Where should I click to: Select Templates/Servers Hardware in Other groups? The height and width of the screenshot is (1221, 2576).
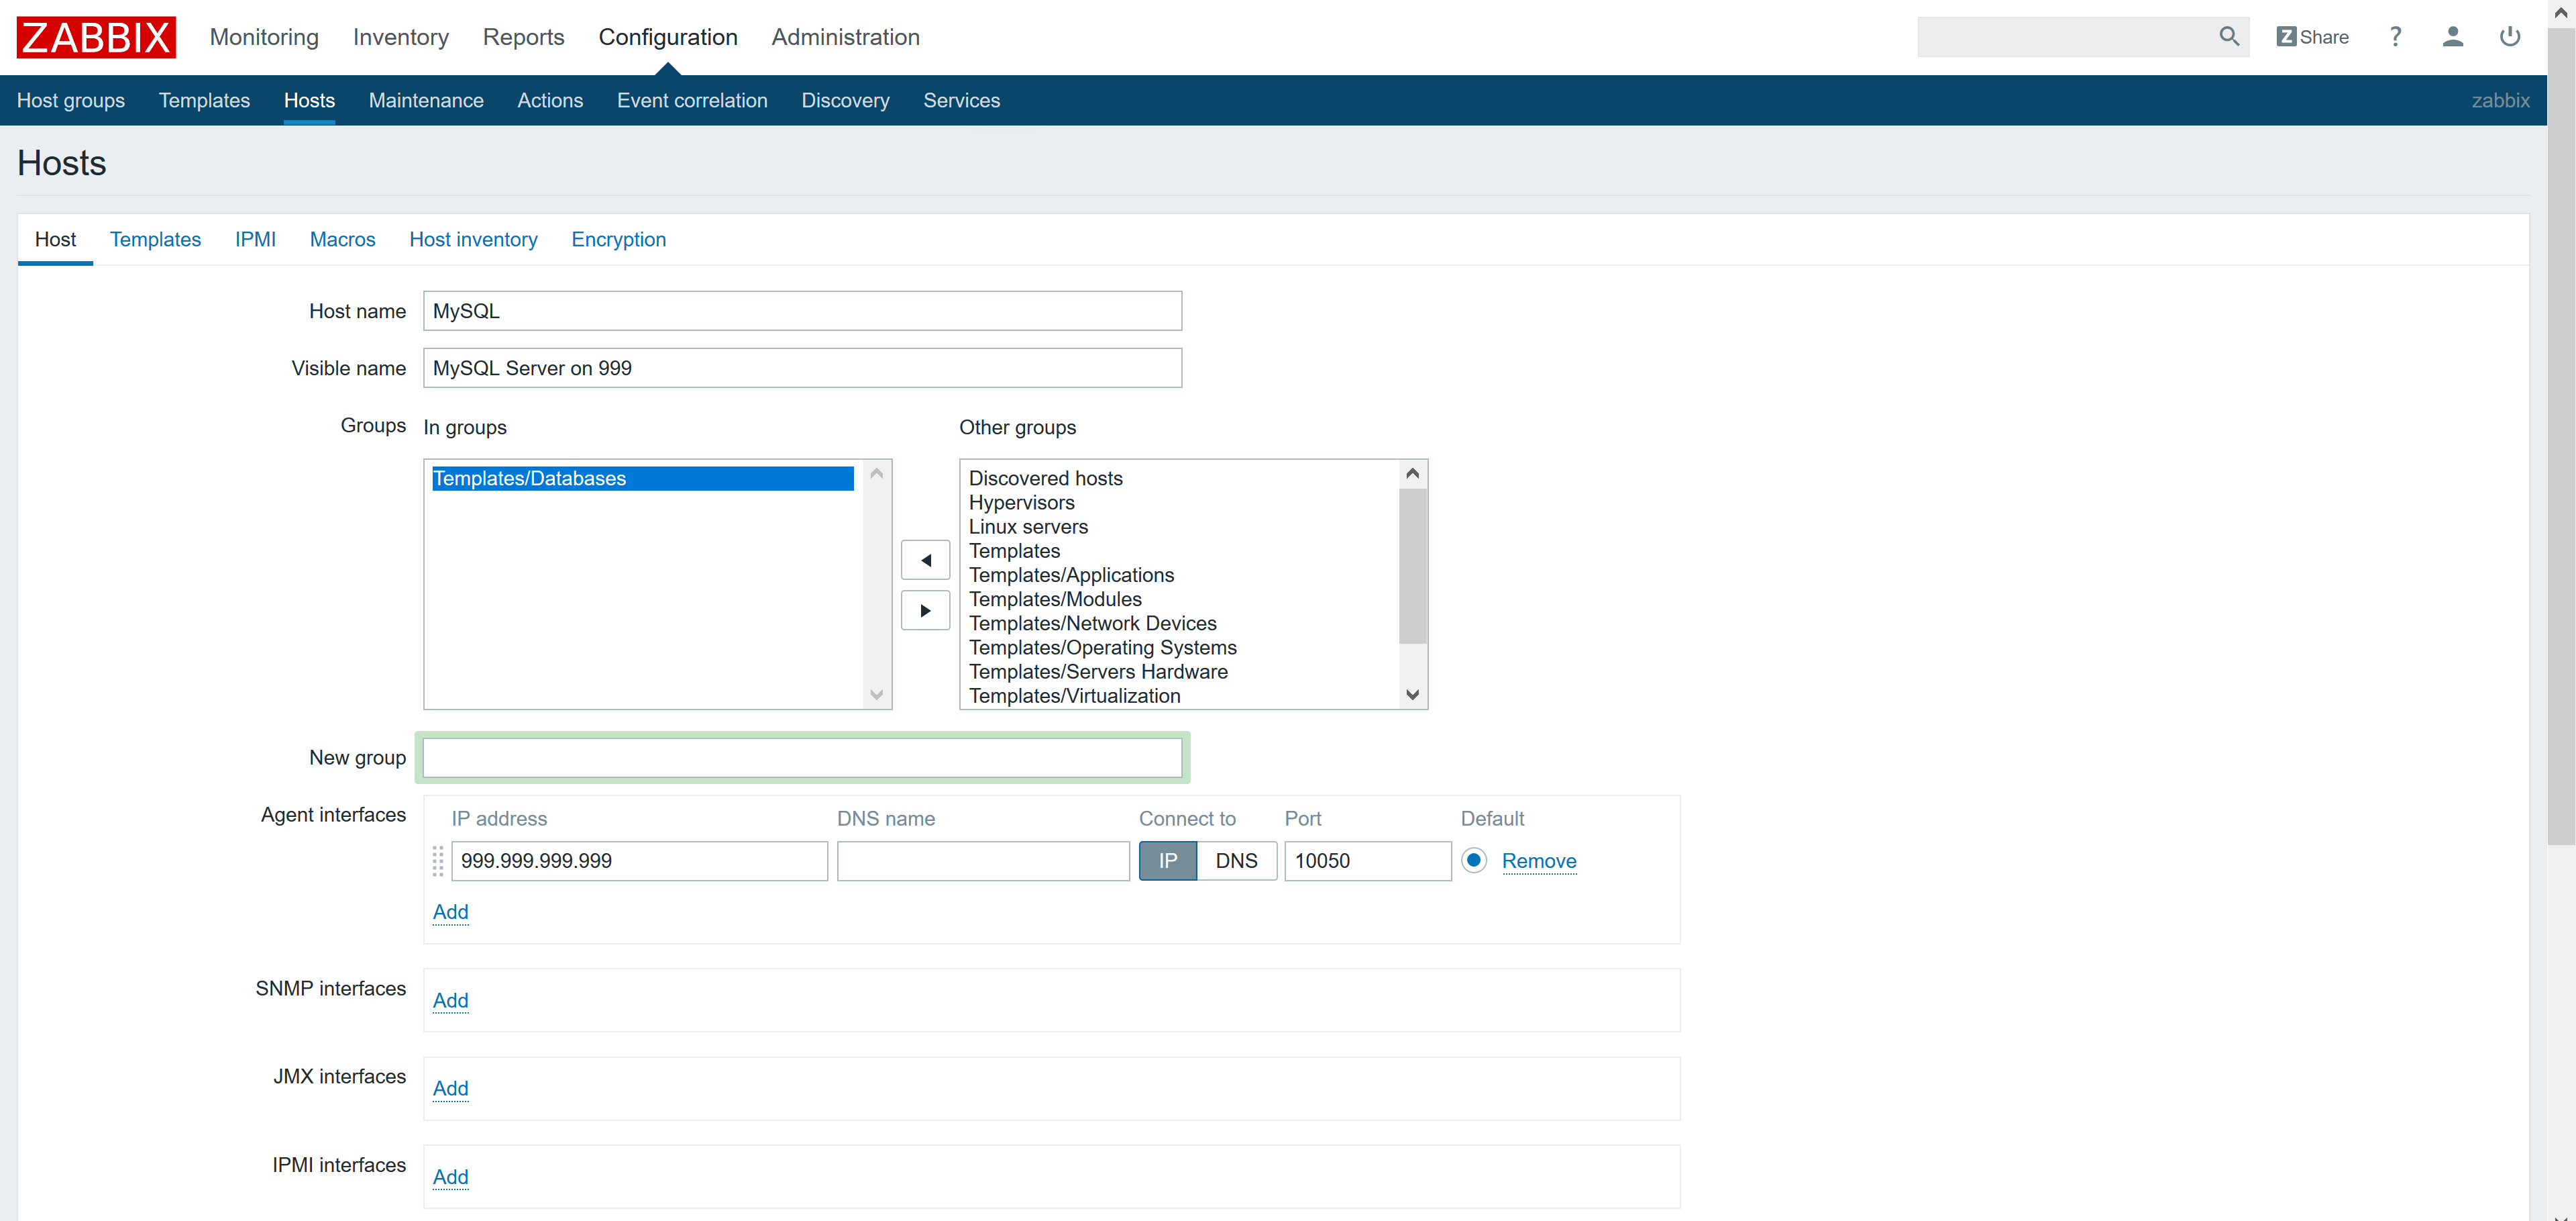[1098, 671]
